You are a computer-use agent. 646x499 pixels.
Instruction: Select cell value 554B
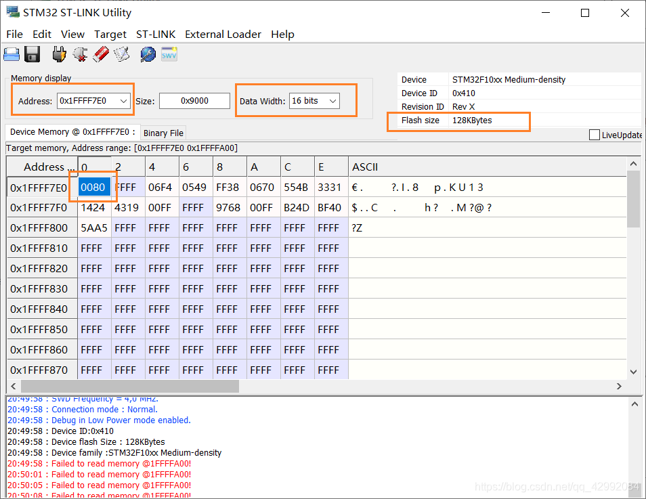pos(297,188)
